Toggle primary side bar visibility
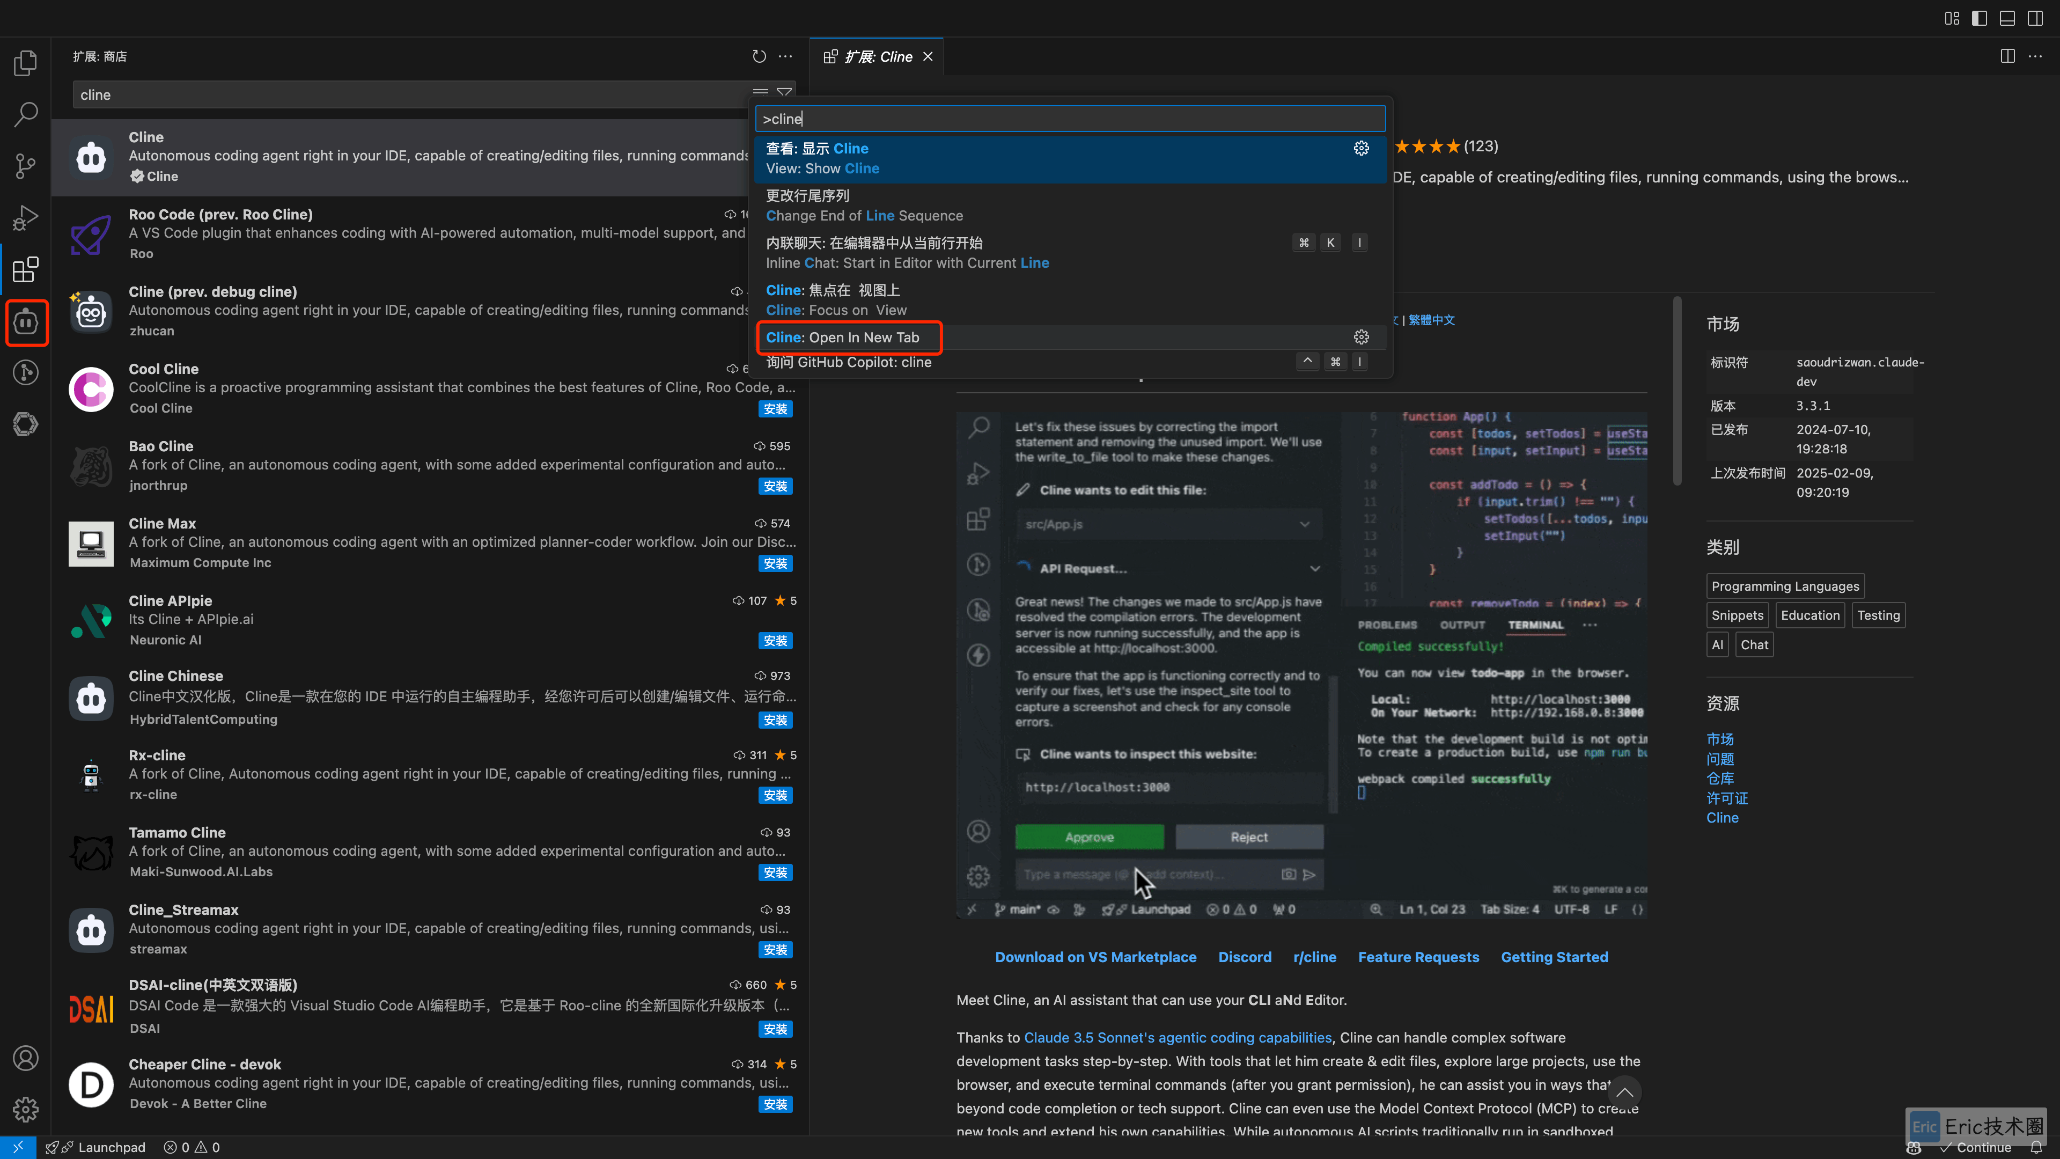 [1979, 18]
